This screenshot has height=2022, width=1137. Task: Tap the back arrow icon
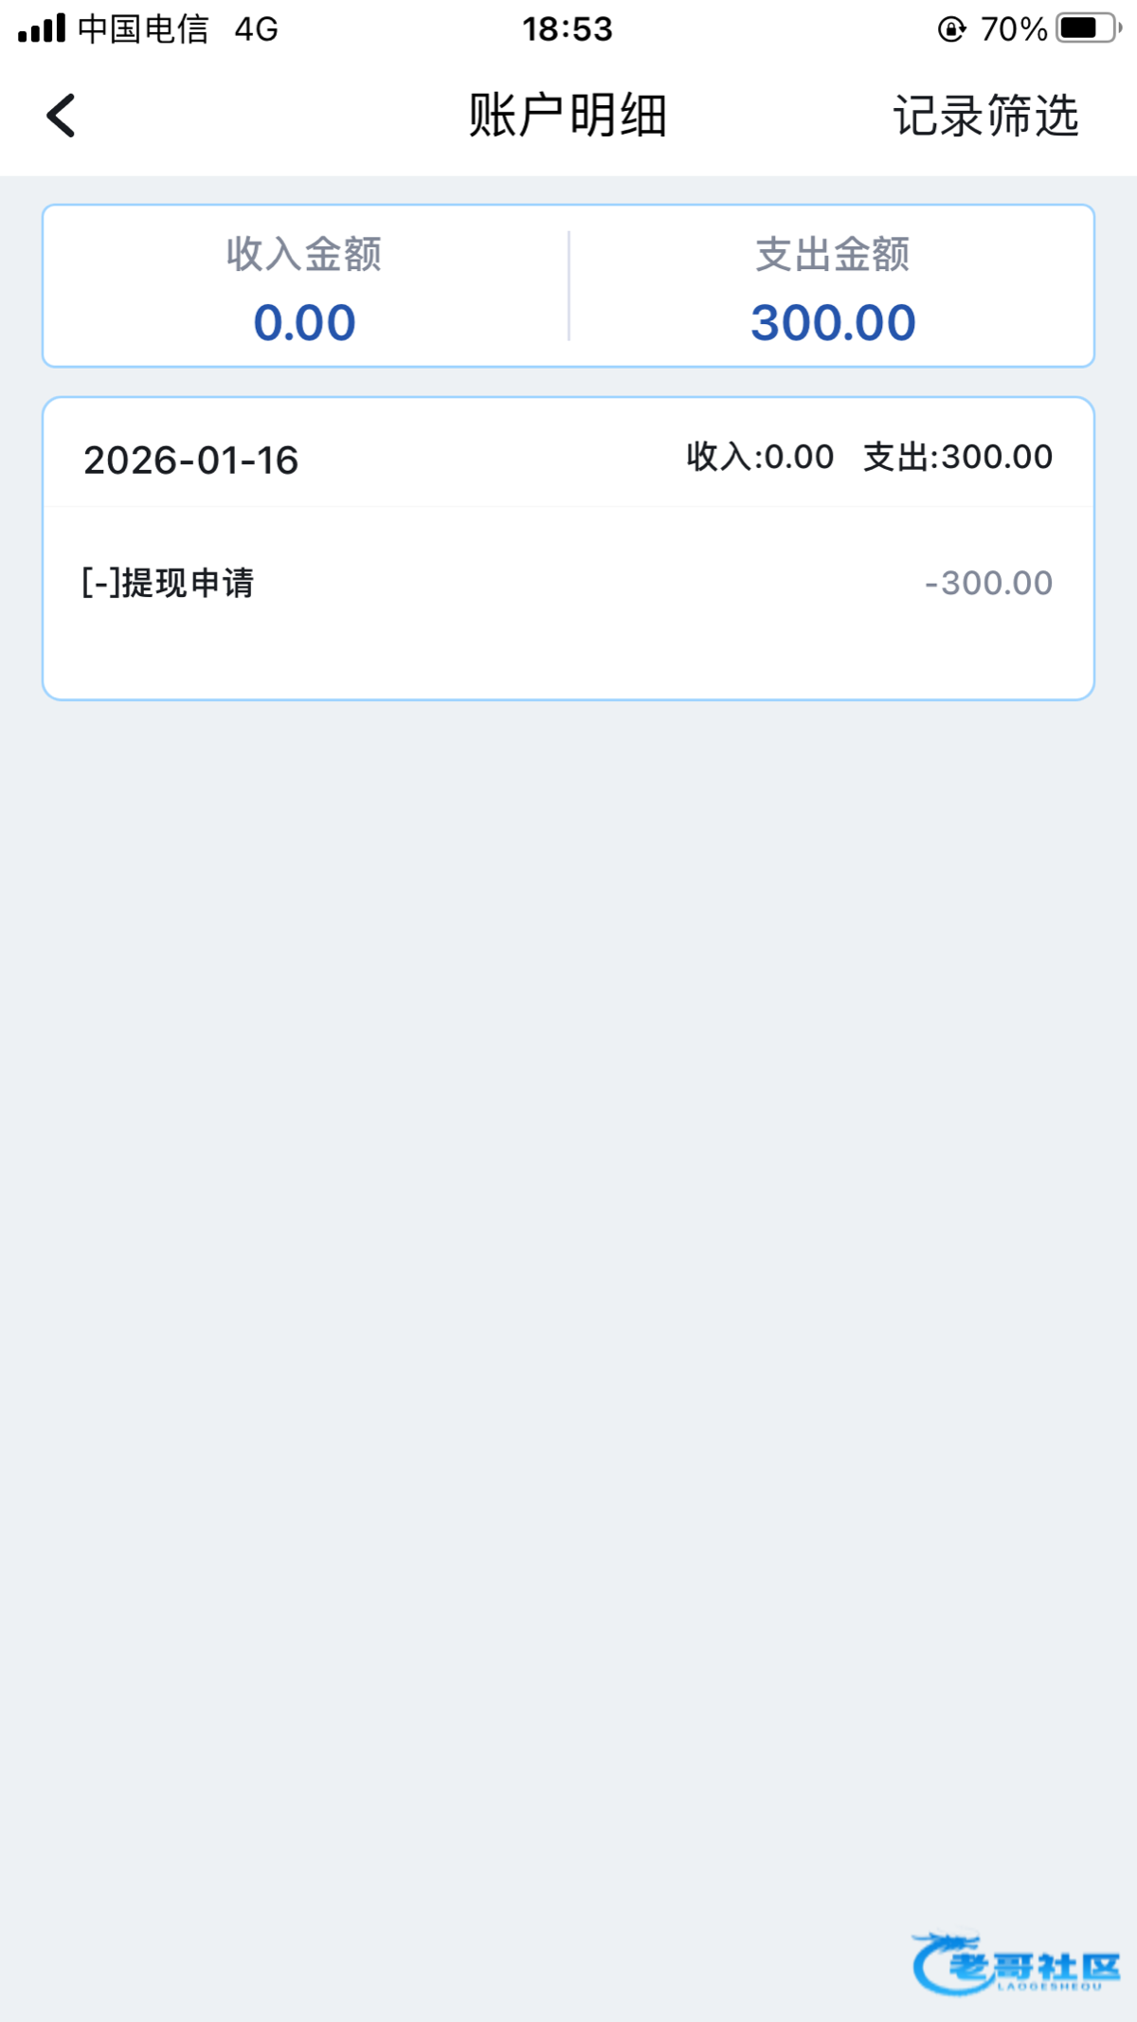pyautogui.click(x=62, y=116)
